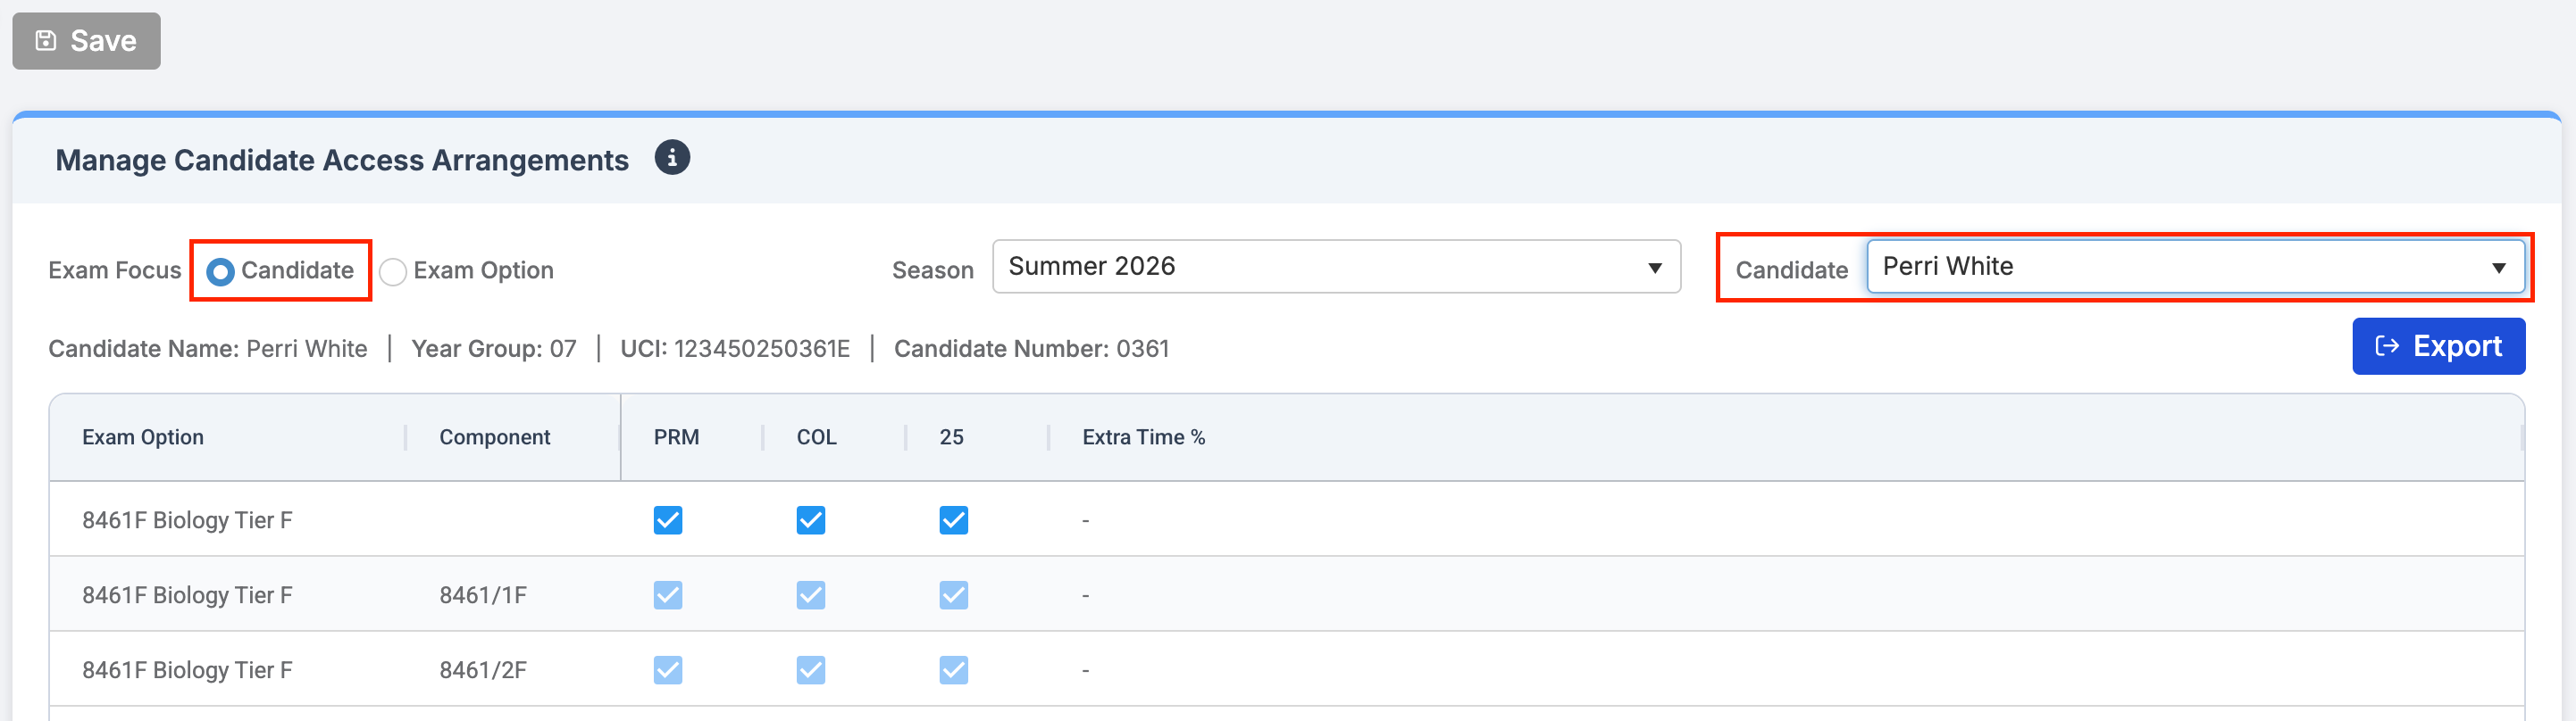Toggle COL checkbox for component 8461/2F
Screen dimensions: 2576x721
coord(811,670)
